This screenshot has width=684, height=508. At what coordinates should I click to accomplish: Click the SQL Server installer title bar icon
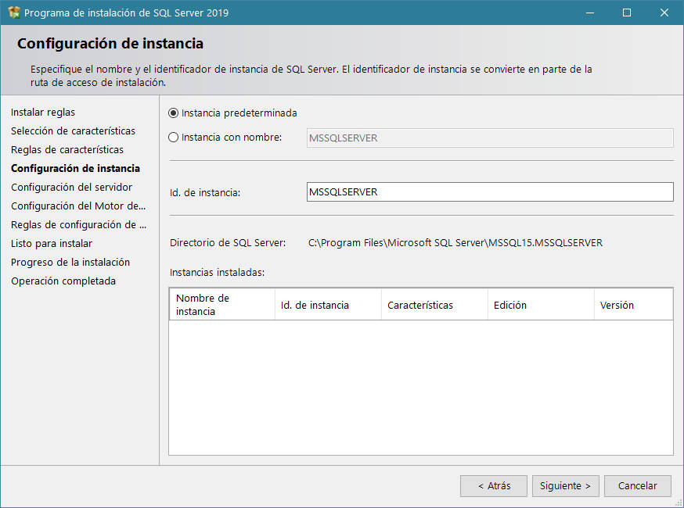pyautogui.click(x=13, y=13)
